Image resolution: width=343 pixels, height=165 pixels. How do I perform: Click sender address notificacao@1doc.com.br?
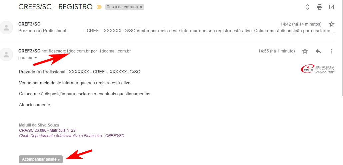click(x=66, y=51)
